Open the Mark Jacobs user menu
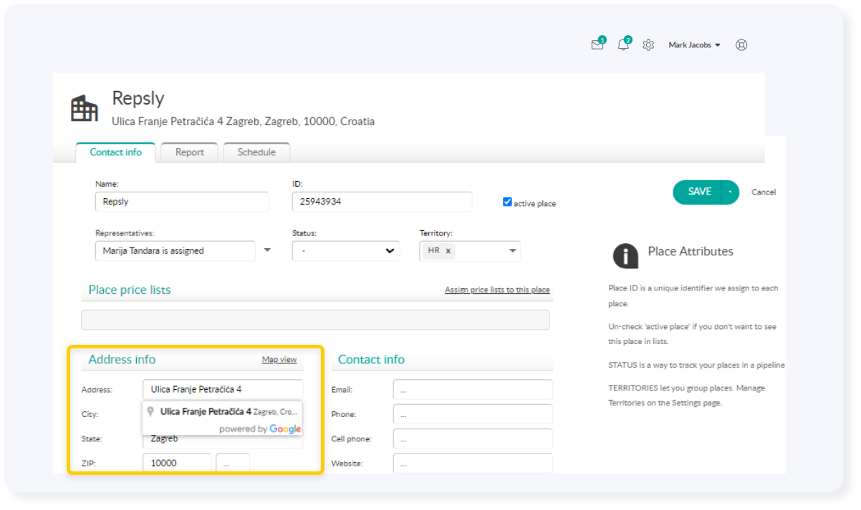861x510 pixels. 694,45
